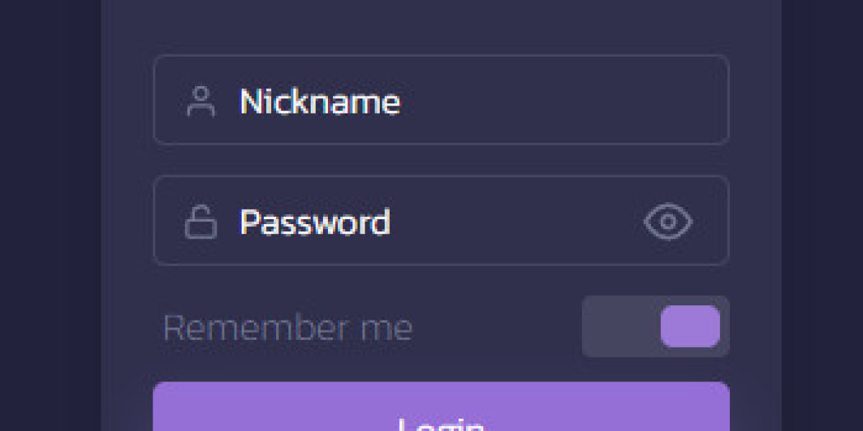The height and width of the screenshot is (431, 863).
Task: Click the Nickname placeholder text
Action: (x=319, y=101)
